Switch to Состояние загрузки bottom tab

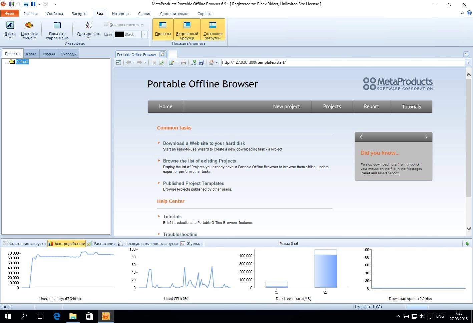coord(24,244)
